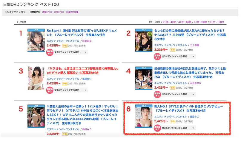
Task: Click the 予約 tag on rank 1
Action: pyautogui.click(x=65, y=46)
